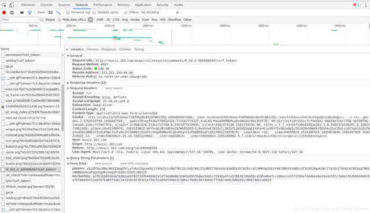Click view URL encoded link
The image size is (370, 213).
[134, 163]
